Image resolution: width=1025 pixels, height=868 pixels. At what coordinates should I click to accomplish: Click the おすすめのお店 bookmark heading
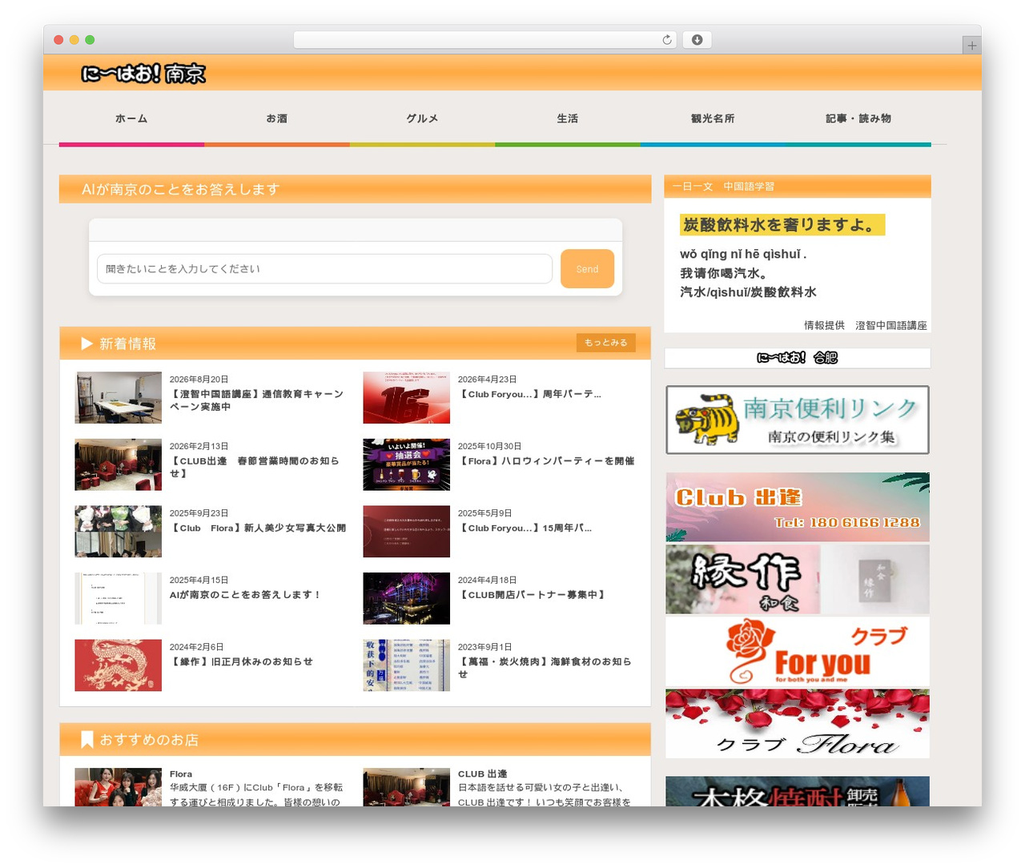click(x=140, y=740)
